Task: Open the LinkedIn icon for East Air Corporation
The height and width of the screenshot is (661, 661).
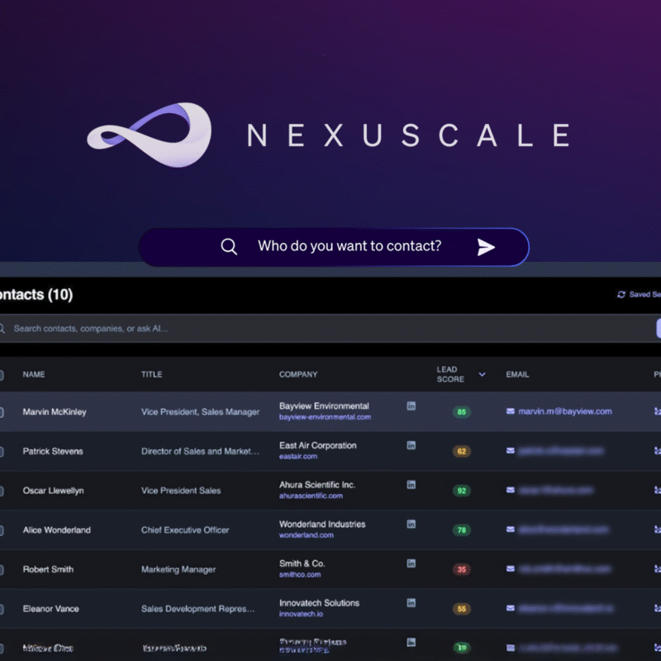Action: (411, 445)
